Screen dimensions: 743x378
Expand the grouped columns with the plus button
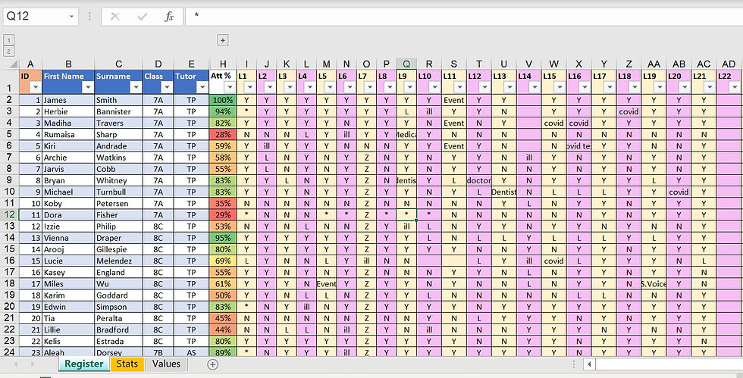tap(223, 40)
